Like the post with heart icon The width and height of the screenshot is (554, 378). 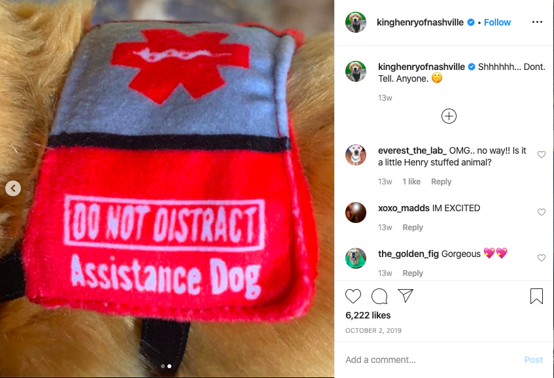[353, 296]
